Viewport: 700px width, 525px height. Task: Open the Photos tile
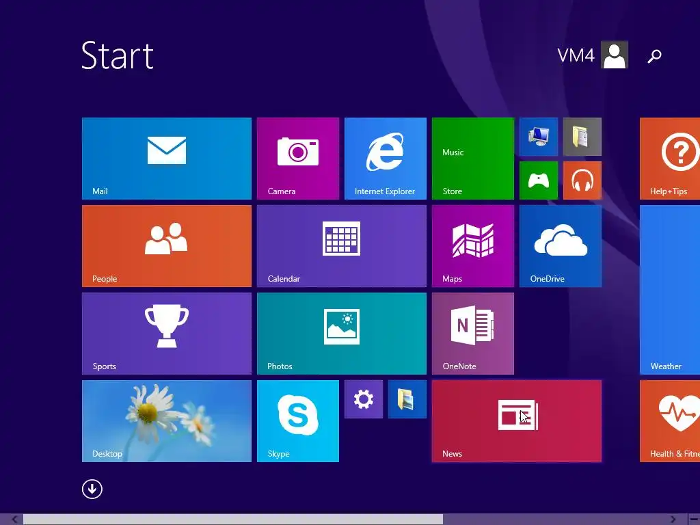tap(342, 334)
